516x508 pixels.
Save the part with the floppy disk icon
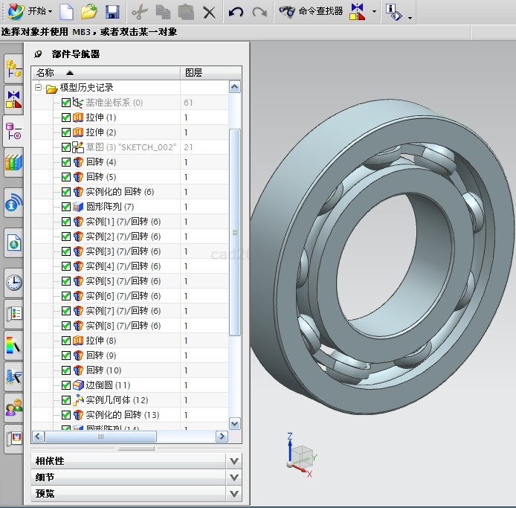[112, 11]
